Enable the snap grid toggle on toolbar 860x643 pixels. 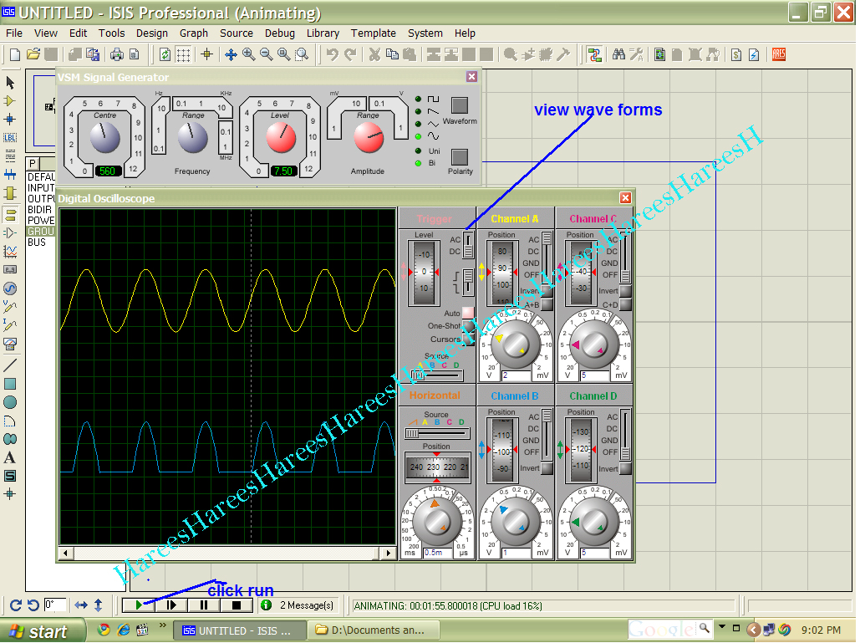point(184,54)
